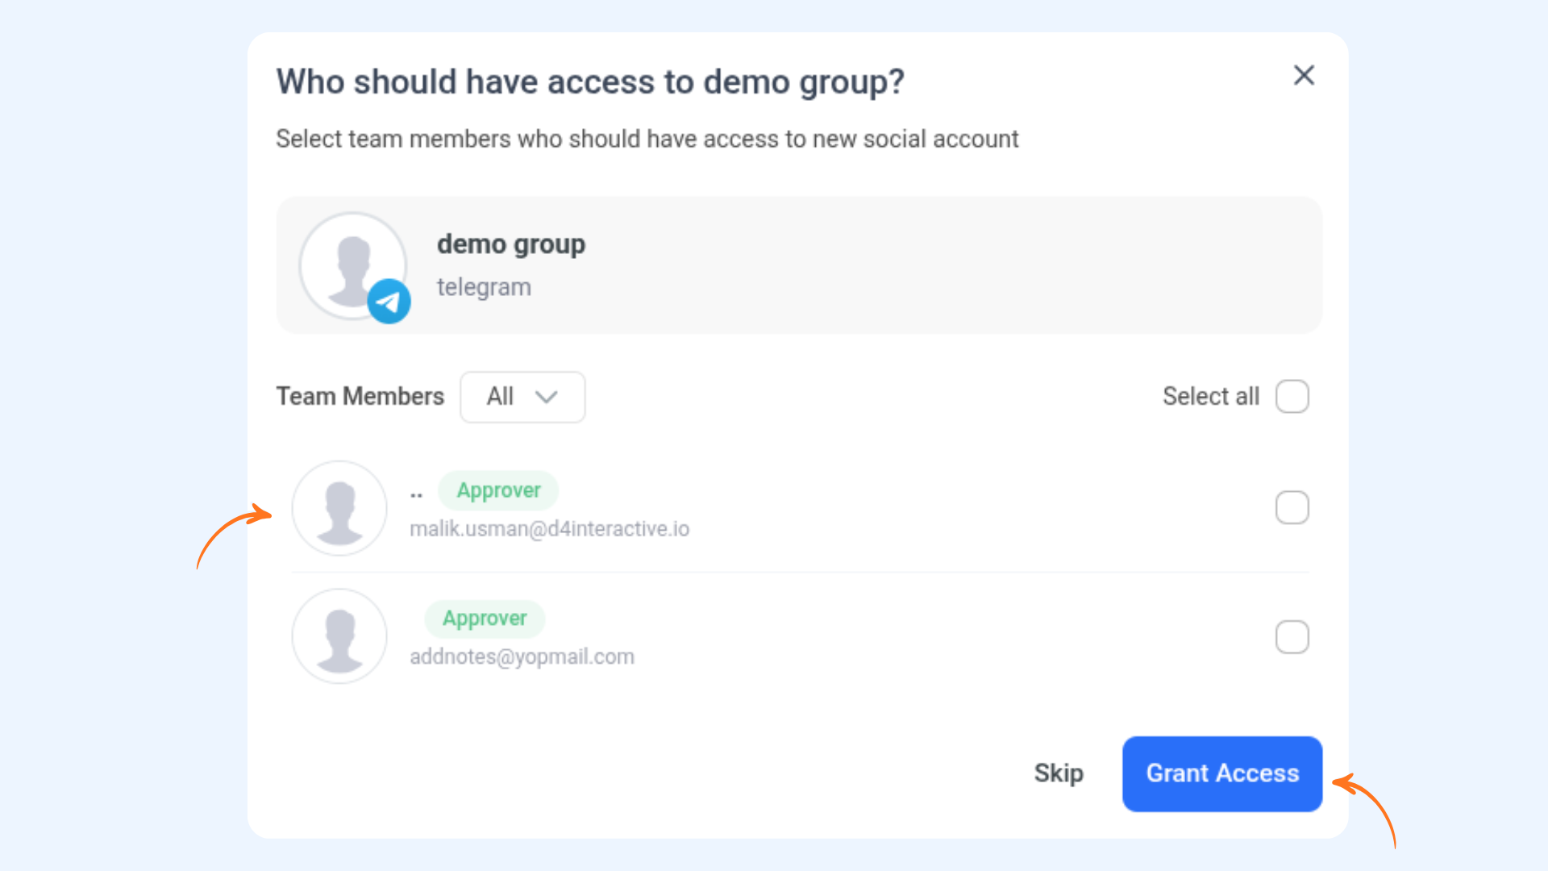
Task: Click the telegram label under demo group
Action: (484, 287)
